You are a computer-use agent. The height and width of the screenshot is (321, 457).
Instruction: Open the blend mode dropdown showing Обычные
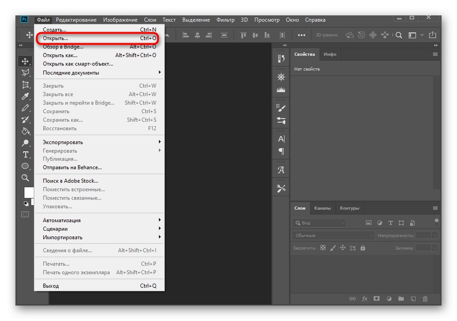tap(333, 235)
